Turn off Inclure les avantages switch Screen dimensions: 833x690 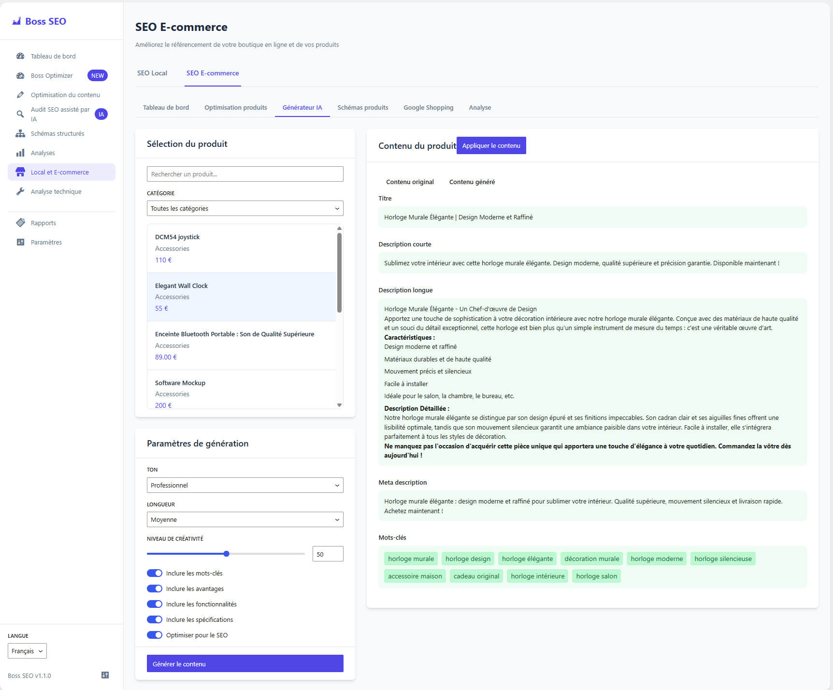155,589
